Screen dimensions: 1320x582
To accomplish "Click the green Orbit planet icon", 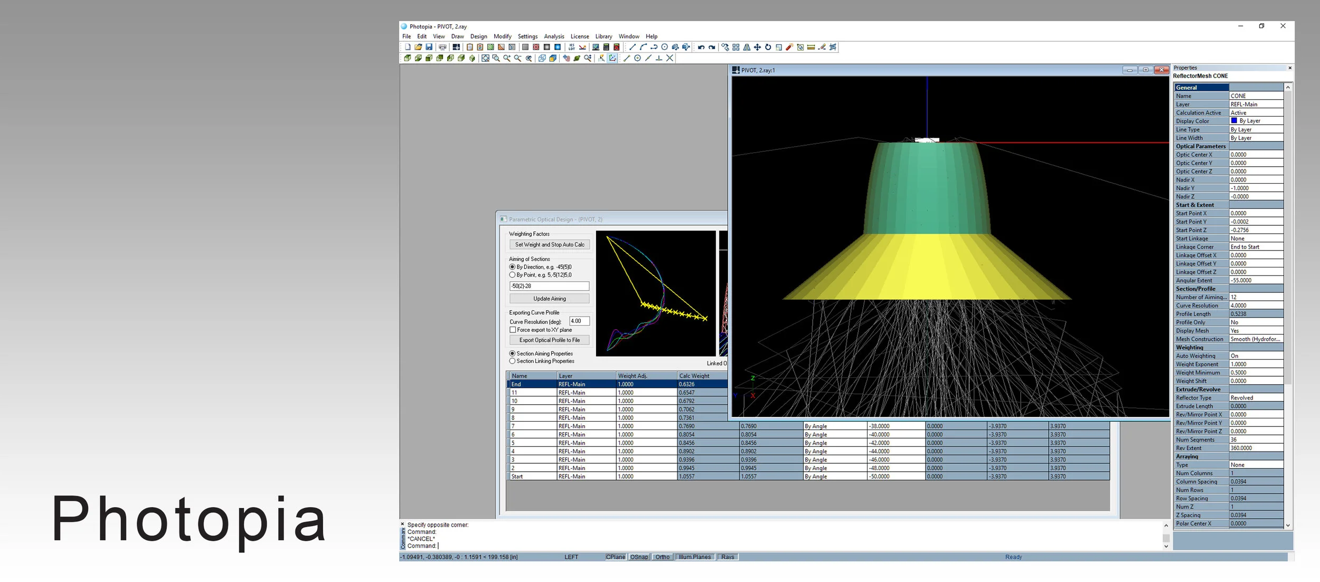I will click(577, 58).
